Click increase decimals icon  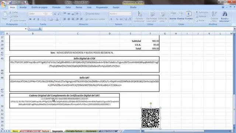pyautogui.click(x=126, y=19)
